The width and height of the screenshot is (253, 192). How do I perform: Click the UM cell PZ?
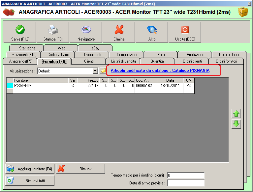pos(189,86)
